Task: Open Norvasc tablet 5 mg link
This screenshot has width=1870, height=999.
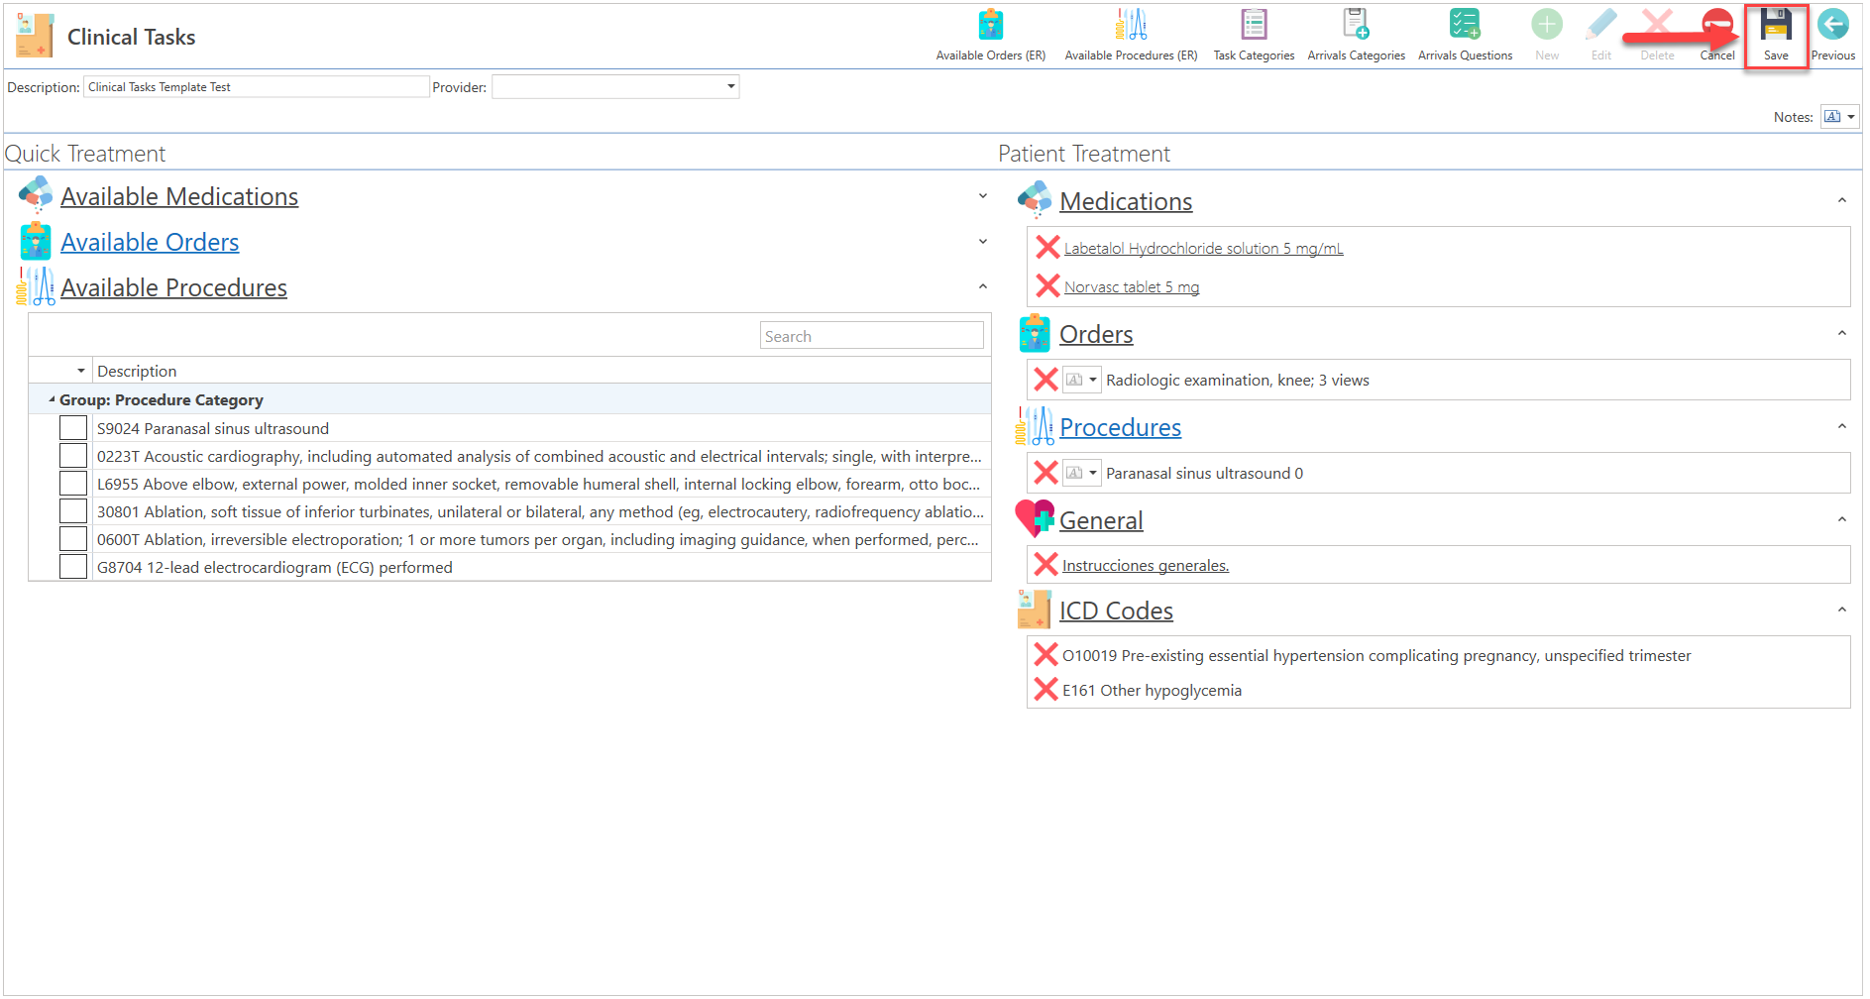Action: [1131, 286]
